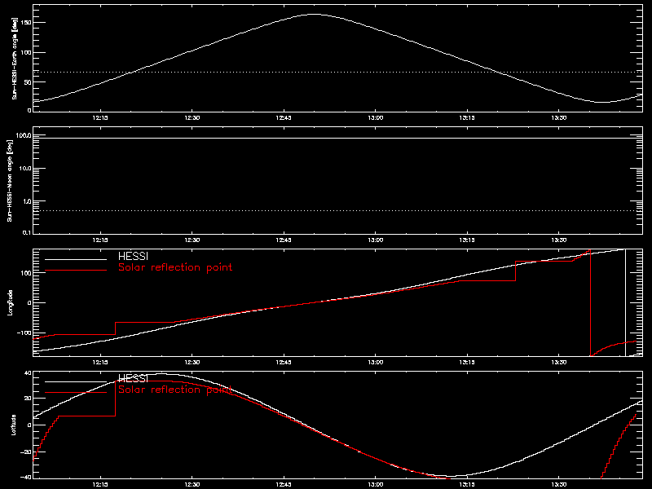Click "Solar reflection point" legend in Longitude plot
This screenshot has height=489, width=652.
point(175,267)
